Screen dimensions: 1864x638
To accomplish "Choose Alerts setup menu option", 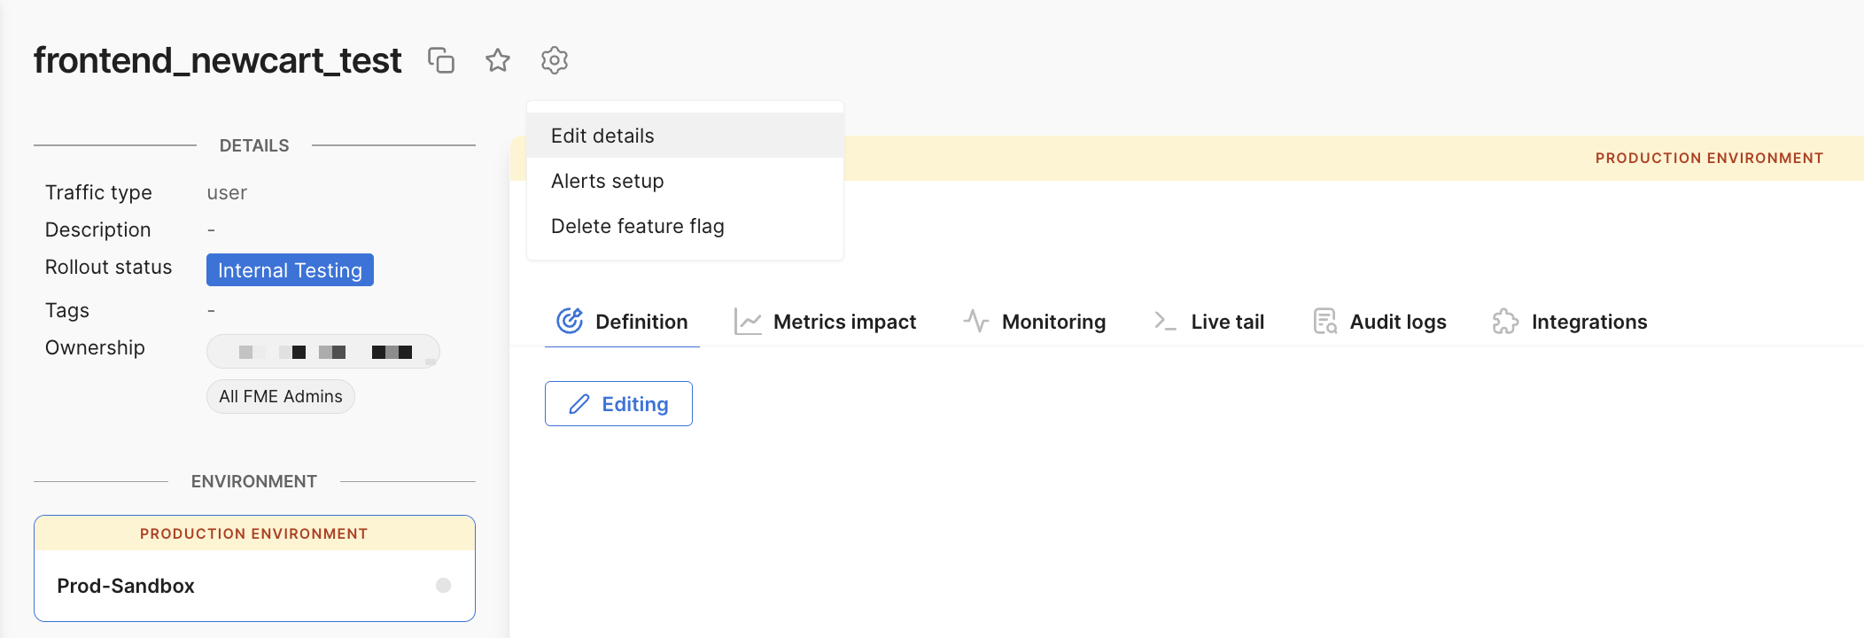I will [607, 181].
